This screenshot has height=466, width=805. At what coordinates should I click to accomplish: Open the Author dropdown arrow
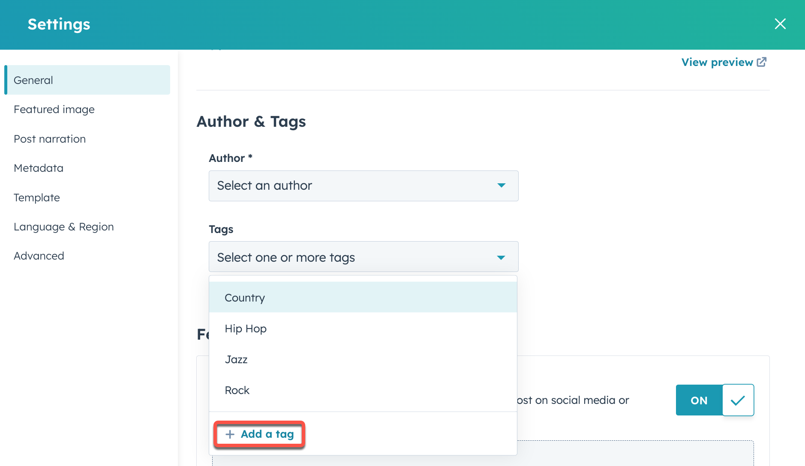point(501,185)
